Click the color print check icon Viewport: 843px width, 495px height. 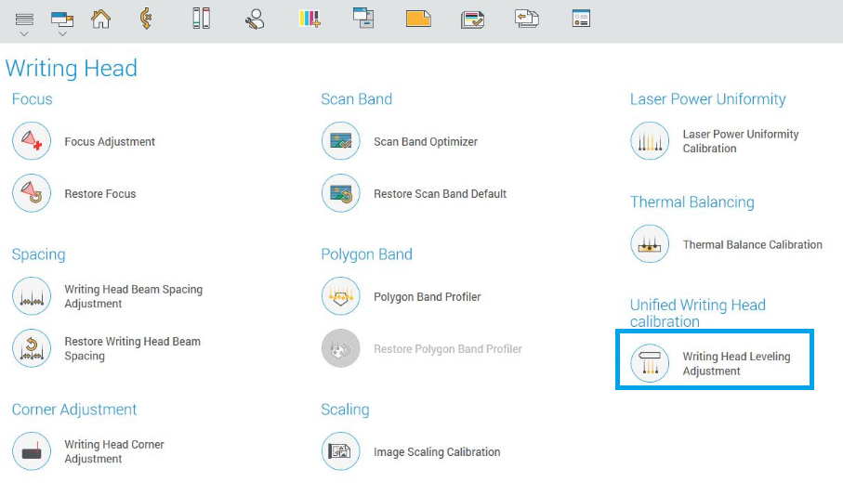pos(472,20)
